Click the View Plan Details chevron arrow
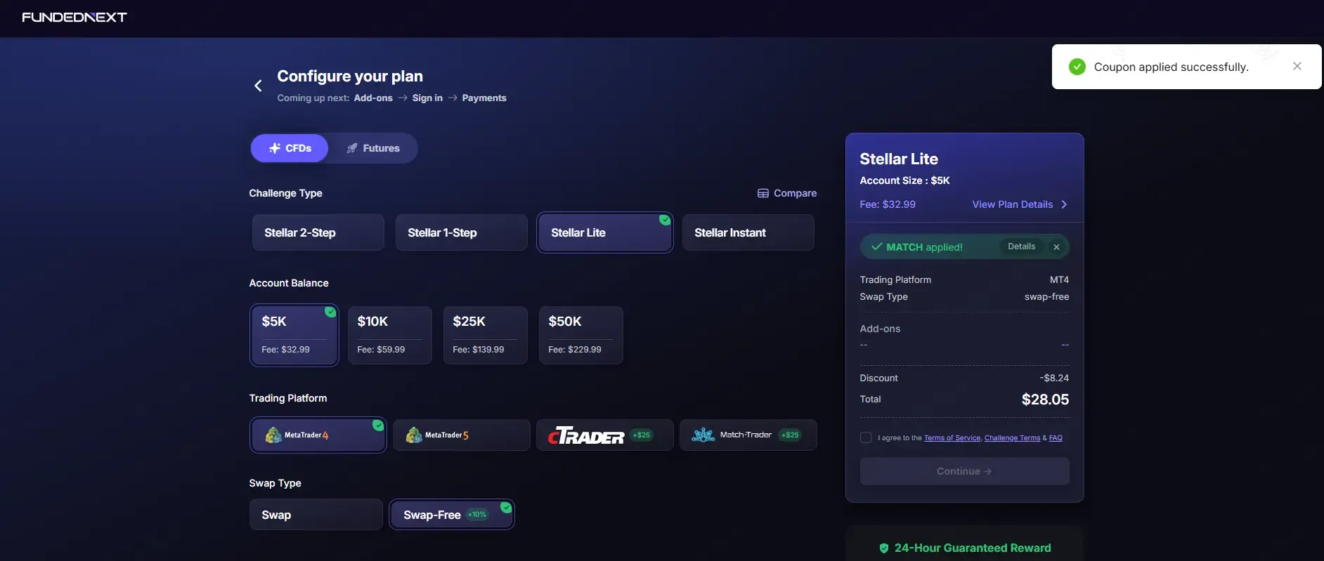The height and width of the screenshot is (561, 1324). 1064,204
